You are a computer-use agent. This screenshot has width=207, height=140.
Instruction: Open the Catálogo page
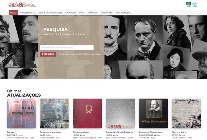coord(71,13)
